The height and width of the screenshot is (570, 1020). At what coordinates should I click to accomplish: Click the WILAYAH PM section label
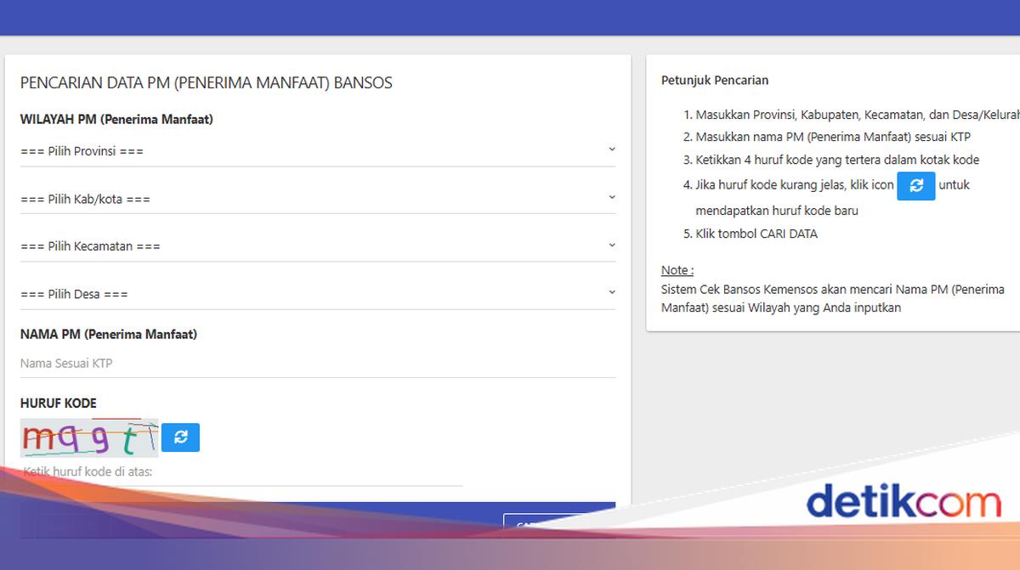(116, 120)
